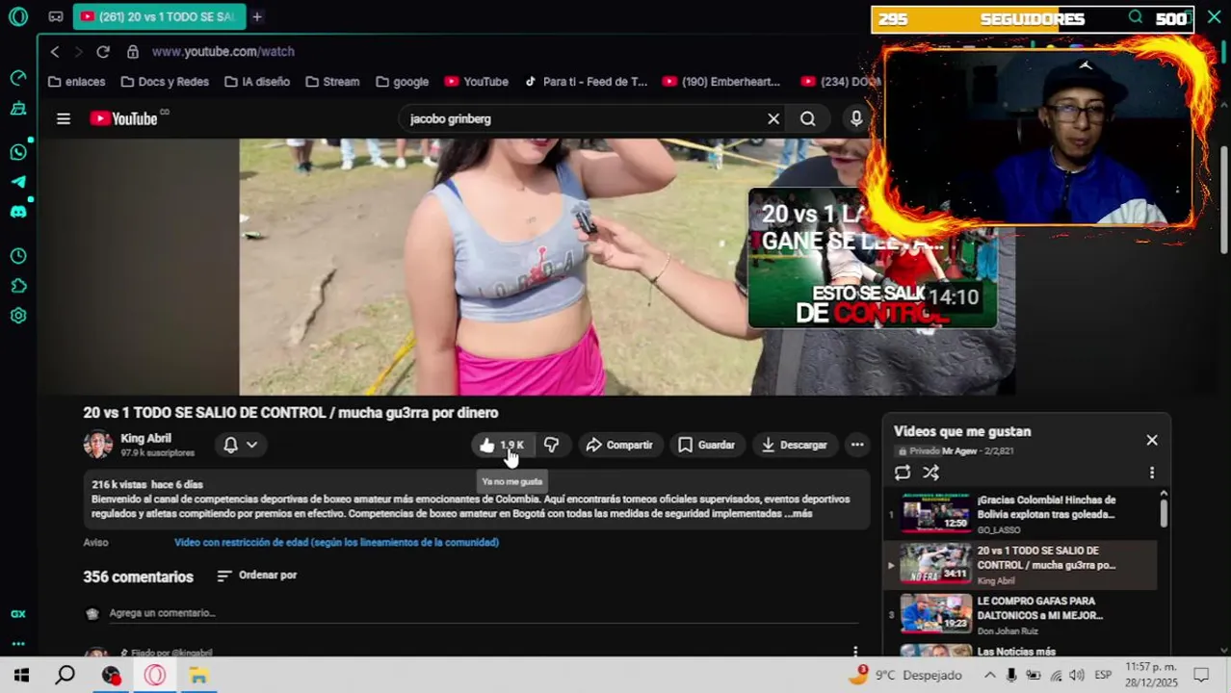Shuffle the Videos que me gustan playlist
The image size is (1231, 693).
pyautogui.click(x=930, y=473)
